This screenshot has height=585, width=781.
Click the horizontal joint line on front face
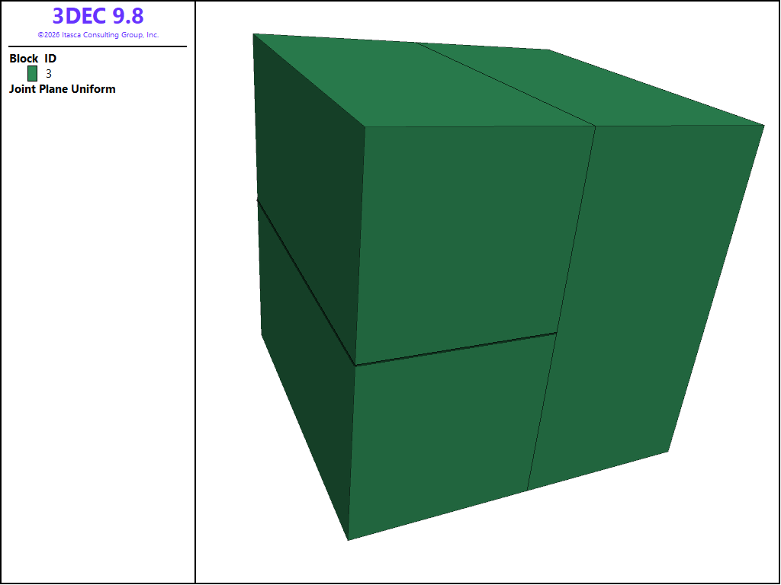(x=456, y=349)
